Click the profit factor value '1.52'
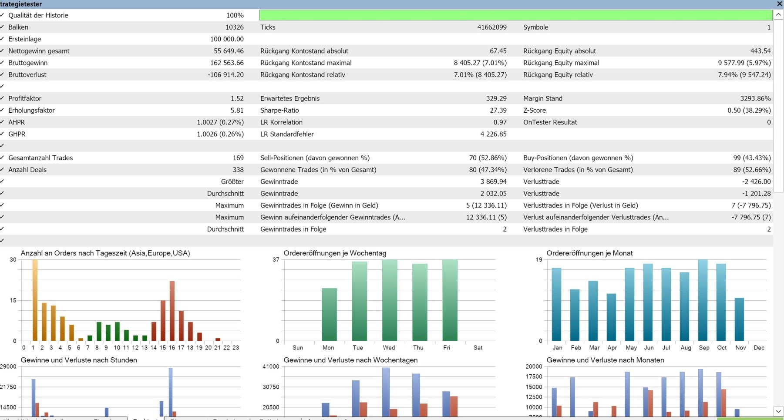Viewport: 784px width, 420px height. [237, 98]
